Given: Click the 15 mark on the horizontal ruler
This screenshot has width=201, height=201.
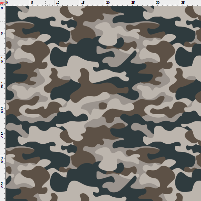Looking at the screenshot, I should (83, 3).
